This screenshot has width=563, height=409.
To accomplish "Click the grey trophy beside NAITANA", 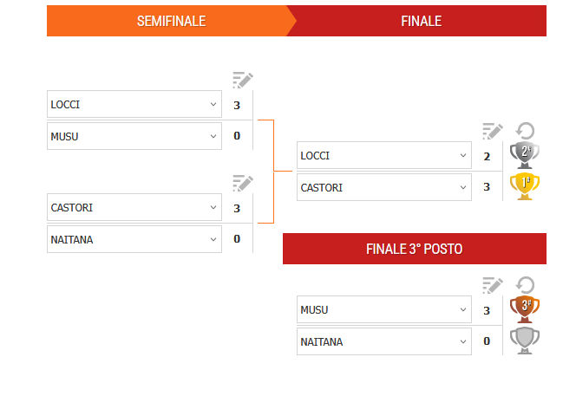I will pyautogui.click(x=525, y=341).
